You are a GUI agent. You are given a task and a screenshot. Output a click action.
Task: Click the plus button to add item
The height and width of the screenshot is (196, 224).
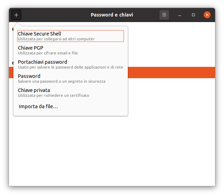tap(16, 15)
